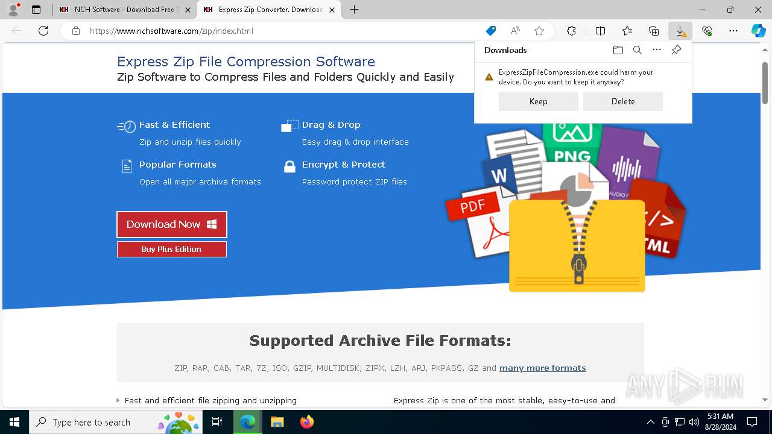This screenshot has height=434, width=772.
Task: Open Microsoft Edge from taskbar
Action: click(248, 422)
